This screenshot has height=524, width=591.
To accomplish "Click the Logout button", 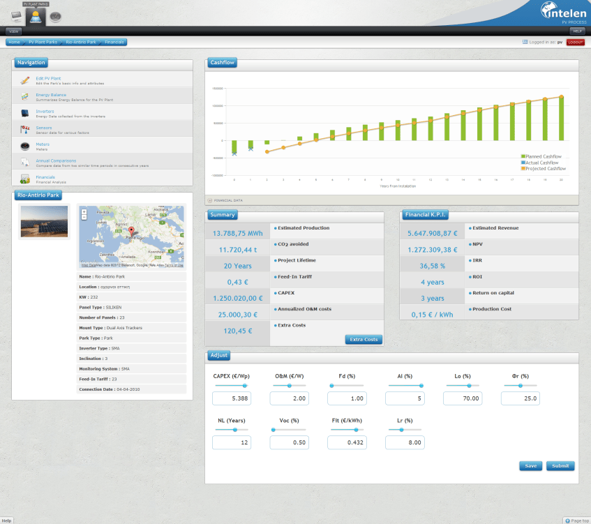I will coord(576,43).
